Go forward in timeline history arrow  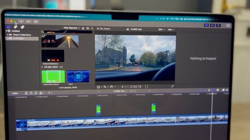pos(150,91)
